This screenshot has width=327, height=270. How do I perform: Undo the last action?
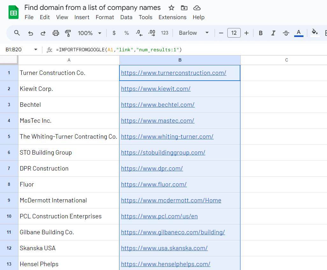click(31, 33)
